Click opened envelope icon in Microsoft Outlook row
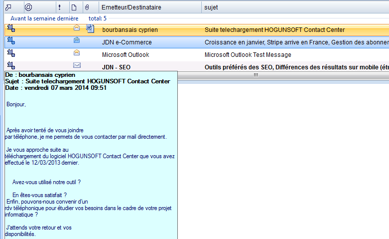 (x=77, y=52)
